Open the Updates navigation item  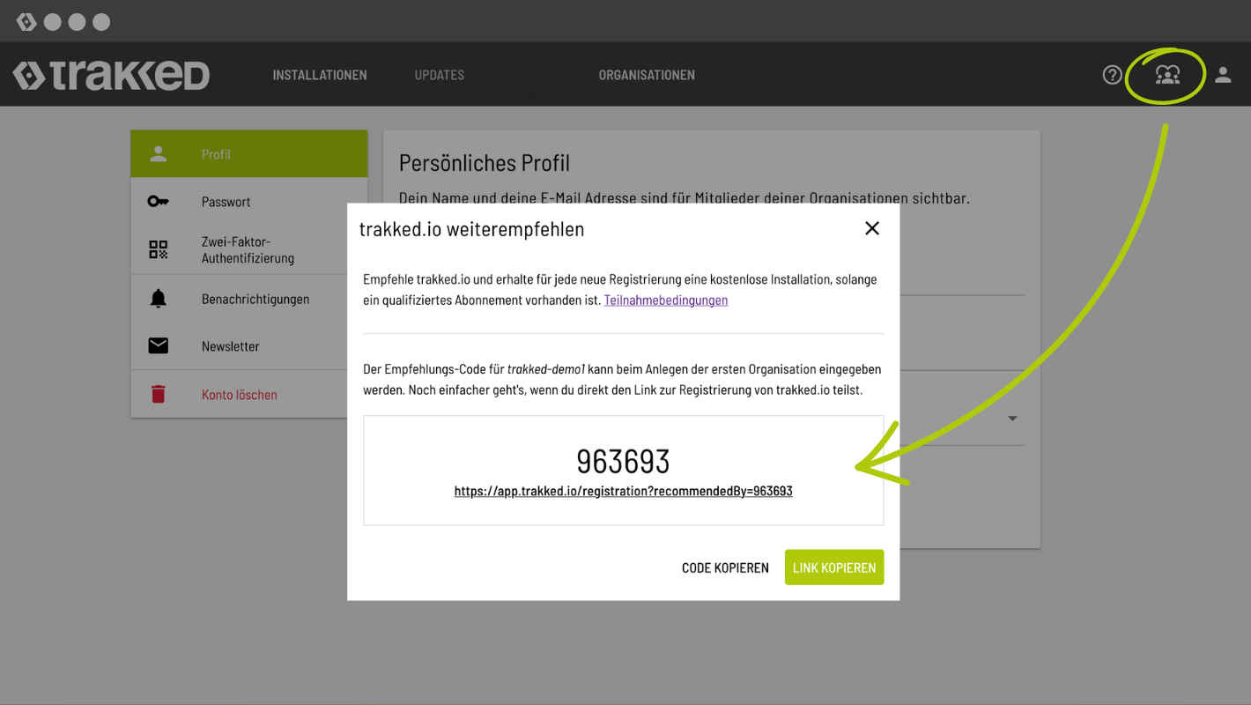point(439,75)
